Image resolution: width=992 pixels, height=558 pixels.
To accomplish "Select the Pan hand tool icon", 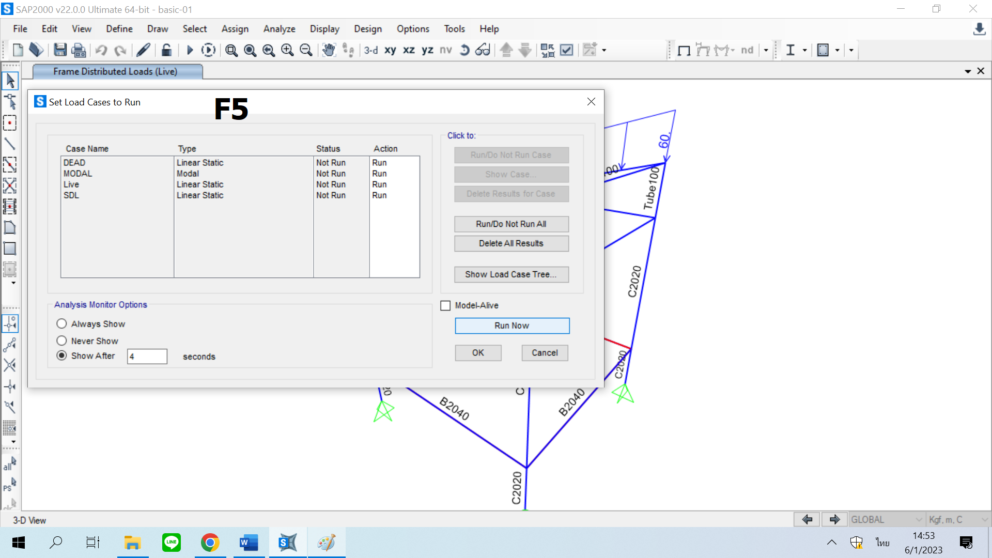I will [329, 50].
